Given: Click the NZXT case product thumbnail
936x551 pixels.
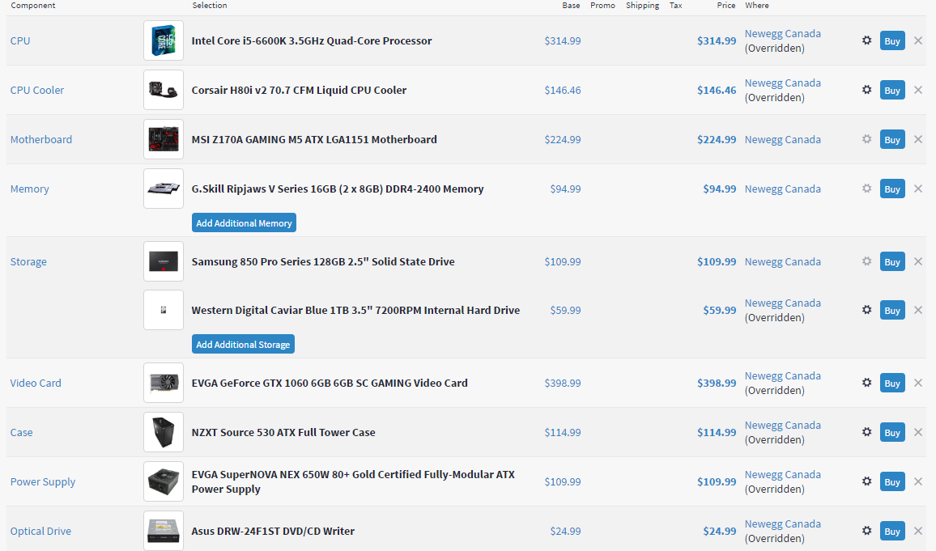Looking at the screenshot, I should pos(164,432).
